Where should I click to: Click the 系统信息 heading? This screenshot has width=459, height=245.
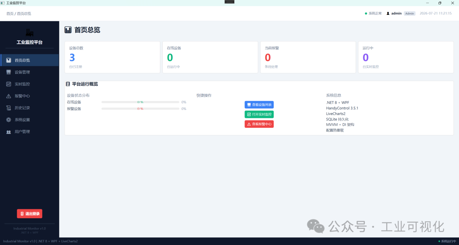(x=334, y=95)
